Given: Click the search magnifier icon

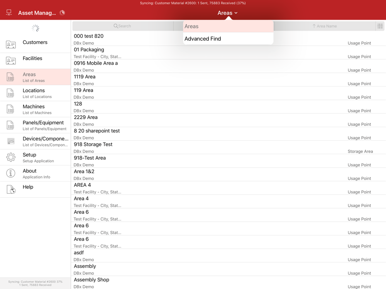Looking at the screenshot, I should click(x=115, y=26).
